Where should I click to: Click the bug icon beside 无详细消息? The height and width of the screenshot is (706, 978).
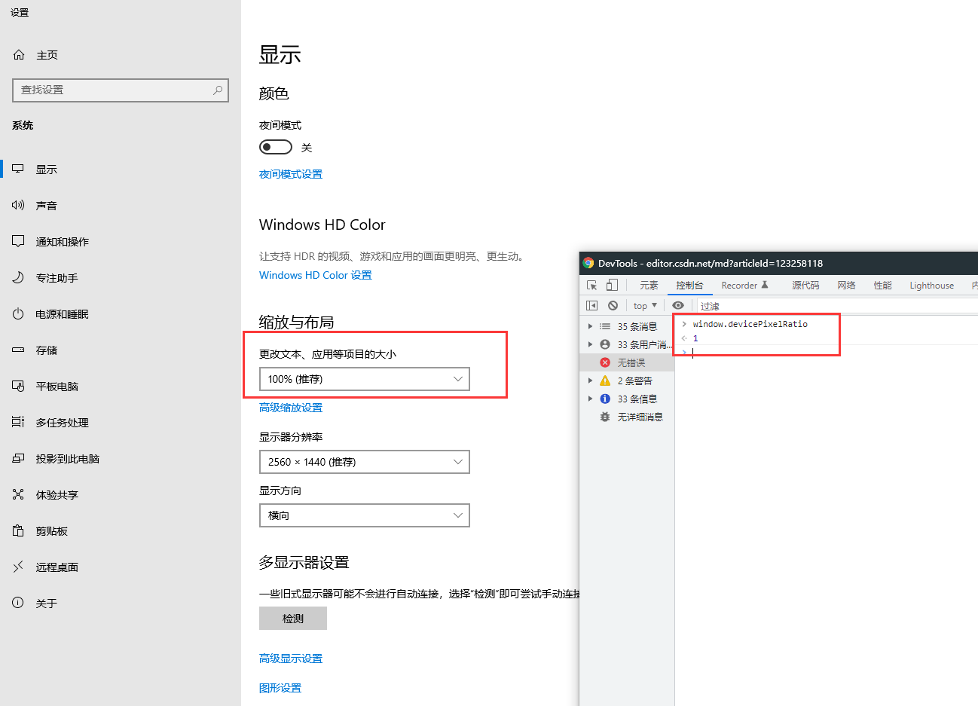tap(604, 417)
